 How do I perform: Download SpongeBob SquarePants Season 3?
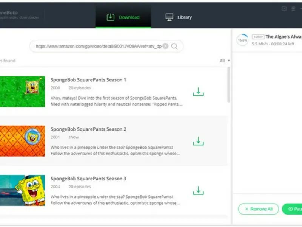199,191
